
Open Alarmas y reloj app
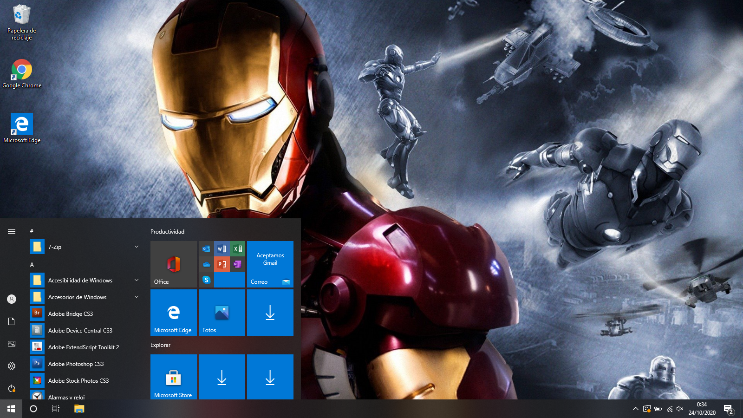(x=85, y=395)
